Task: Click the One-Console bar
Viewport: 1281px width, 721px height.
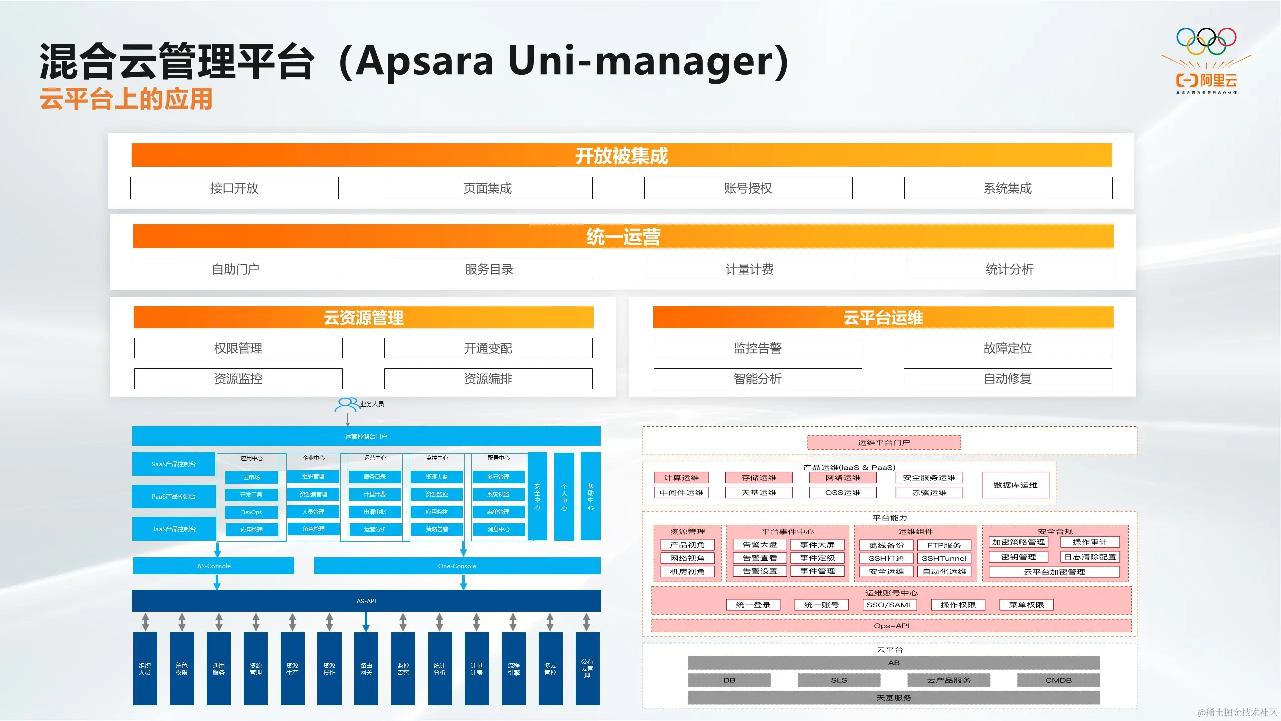Action: coord(457,566)
